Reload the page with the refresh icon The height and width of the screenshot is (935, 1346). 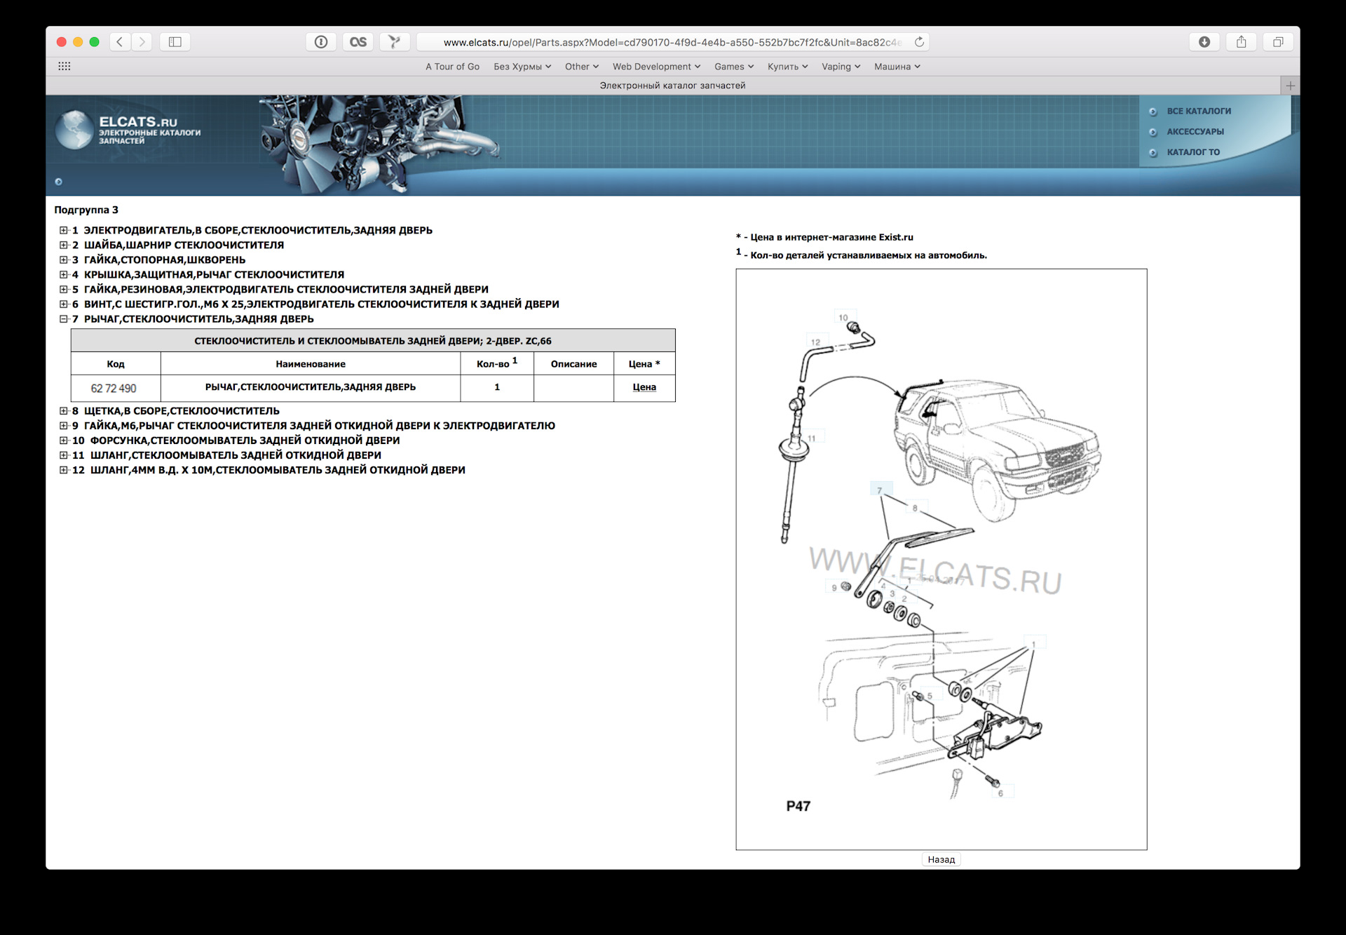919,42
